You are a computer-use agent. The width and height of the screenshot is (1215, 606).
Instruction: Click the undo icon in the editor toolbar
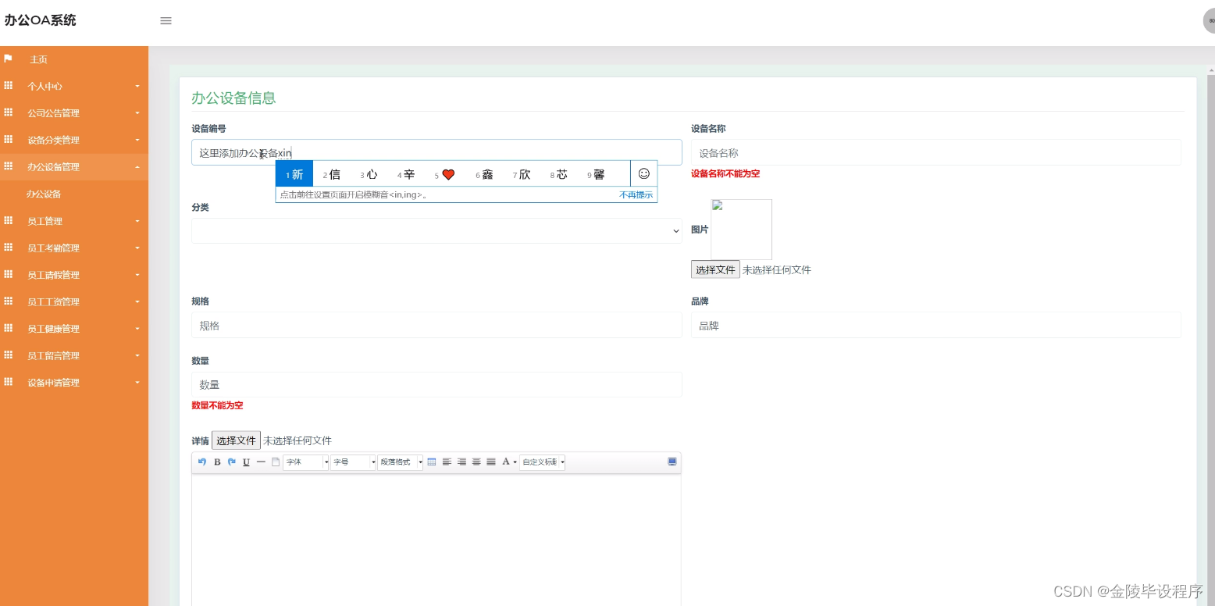point(201,462)
